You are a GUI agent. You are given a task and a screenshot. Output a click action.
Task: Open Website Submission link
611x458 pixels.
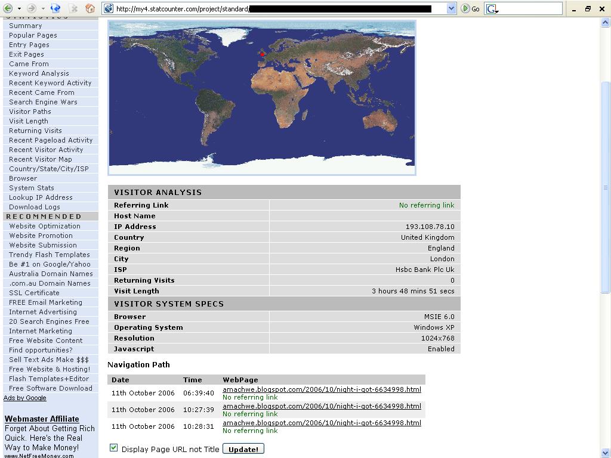point(43,245)
